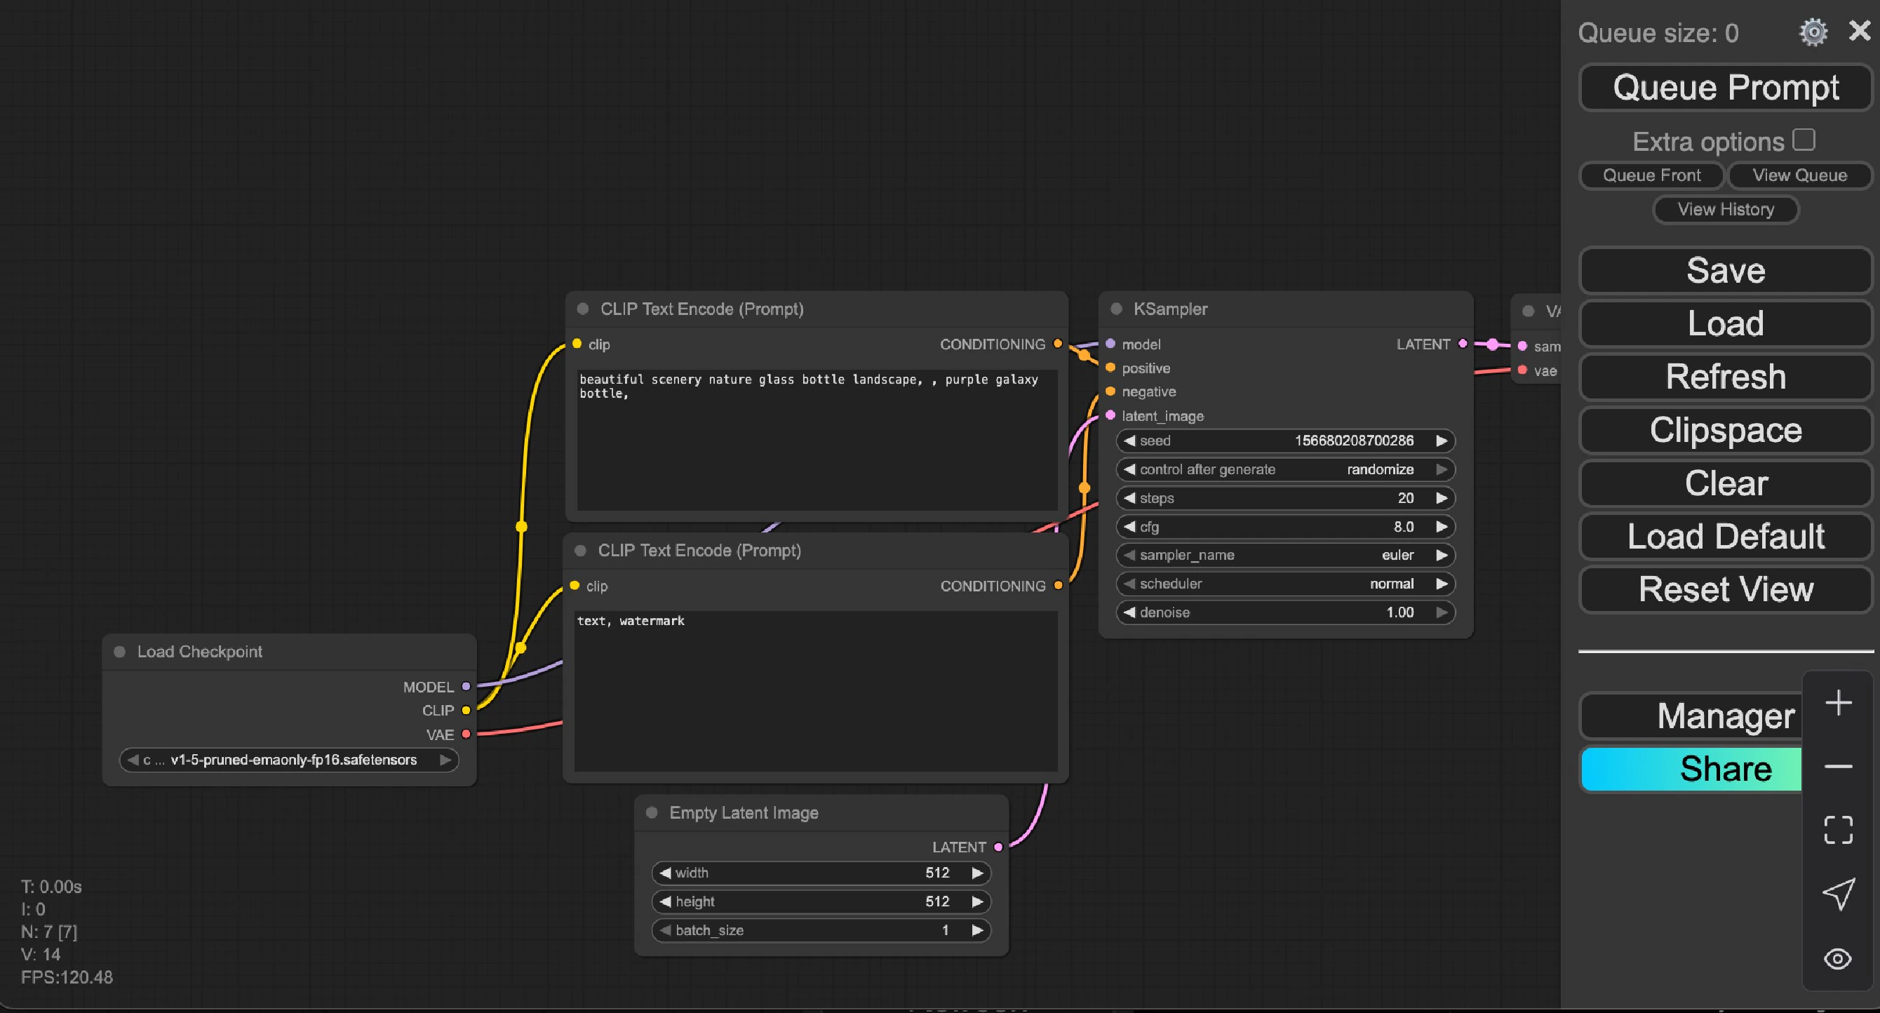This screenshot has height=1013, width=1880.
Task: Click the fit-view brackets icon
Action: [x=1838, y=830]
